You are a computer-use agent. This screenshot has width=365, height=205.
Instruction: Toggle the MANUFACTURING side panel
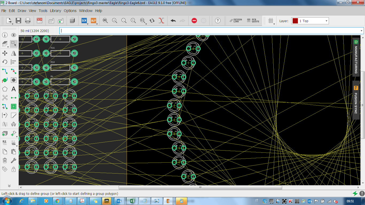click(x=356, y=57)
